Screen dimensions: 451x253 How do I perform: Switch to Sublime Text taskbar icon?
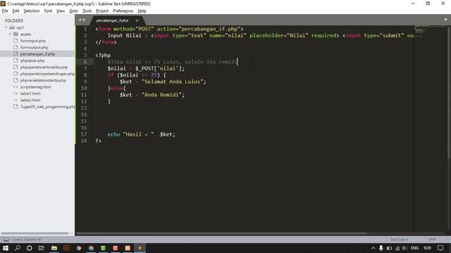click(140, 248)
